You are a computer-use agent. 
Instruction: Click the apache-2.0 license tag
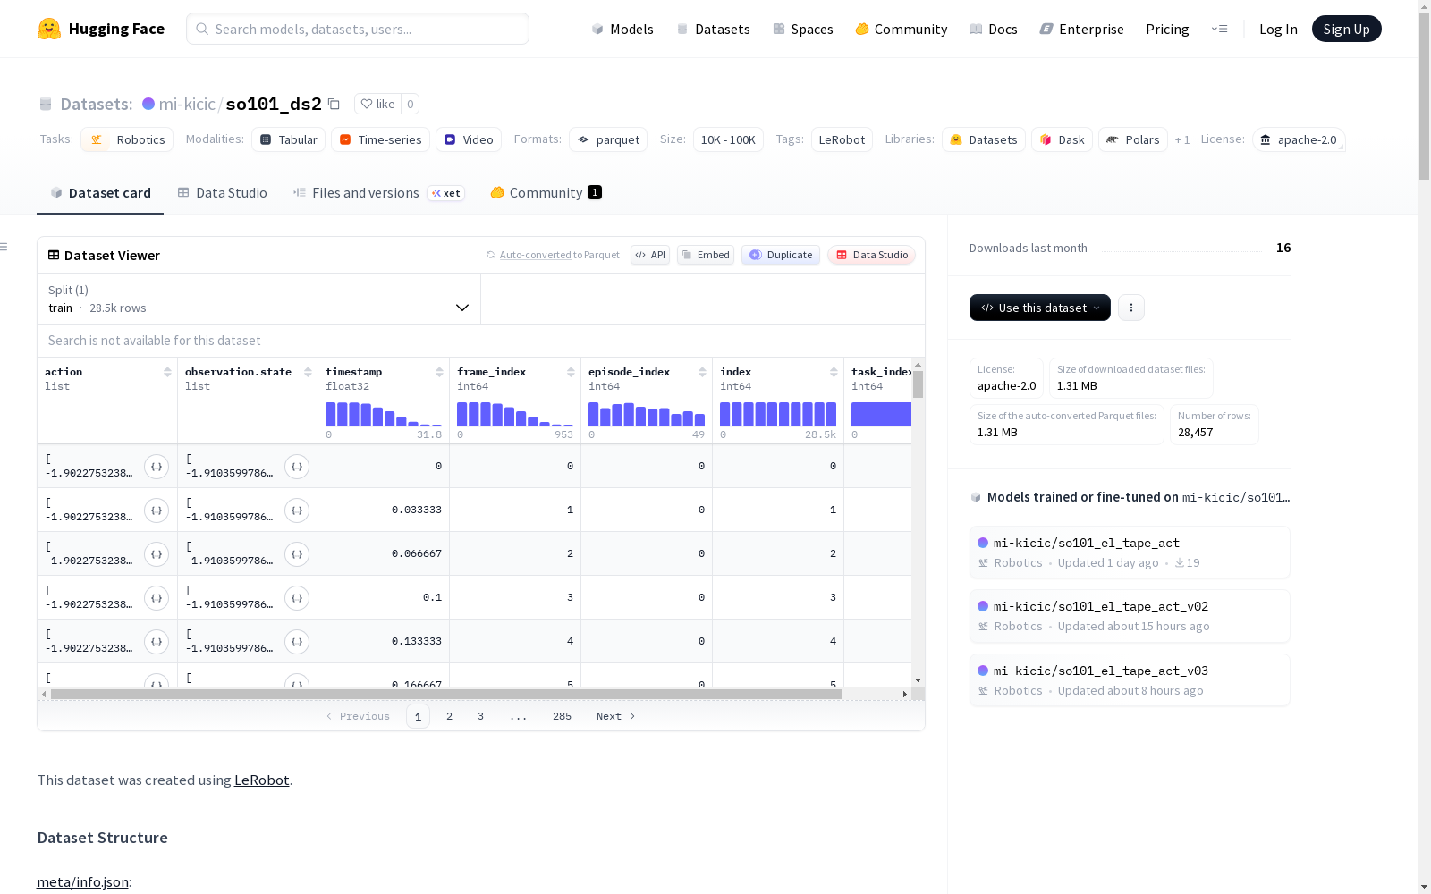(1299, 139)
